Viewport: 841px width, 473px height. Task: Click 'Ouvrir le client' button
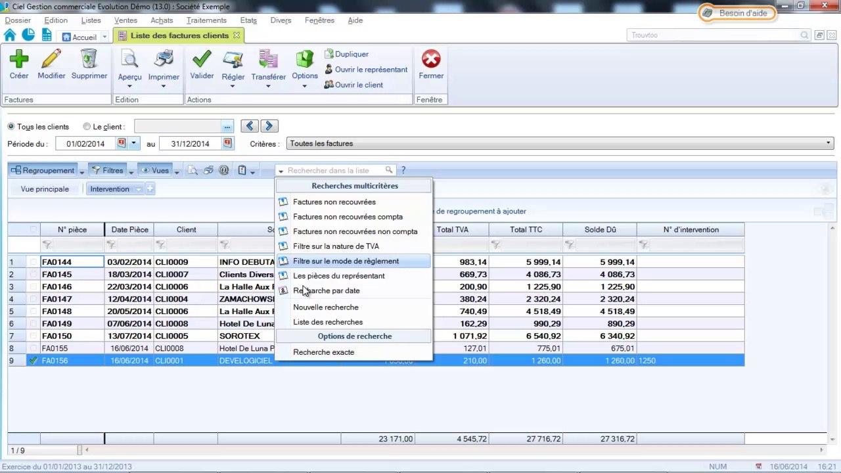click(359, 85)
